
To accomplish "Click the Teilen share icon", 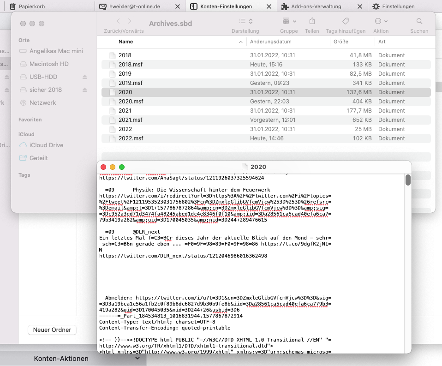I will click(x=312, y=21).
